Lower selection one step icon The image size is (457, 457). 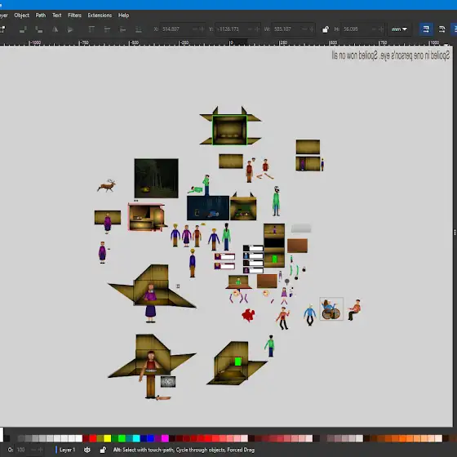coord(122,29)
